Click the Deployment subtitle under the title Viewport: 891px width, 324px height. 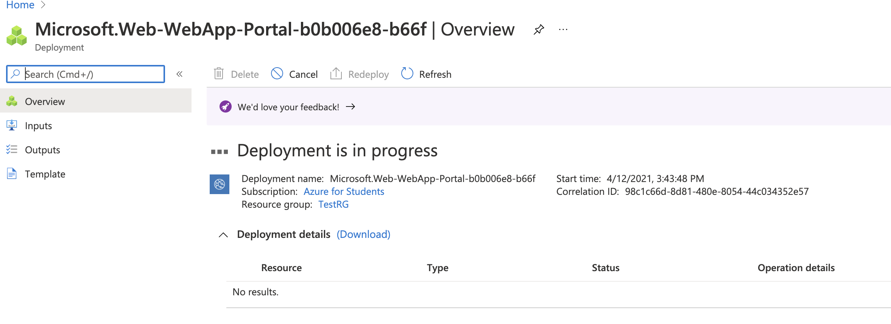click(59, 48)
